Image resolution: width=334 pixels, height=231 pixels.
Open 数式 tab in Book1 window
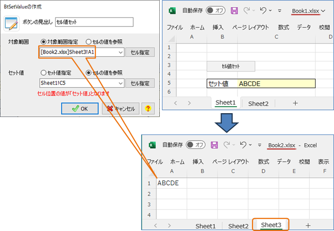click(283, 27)
